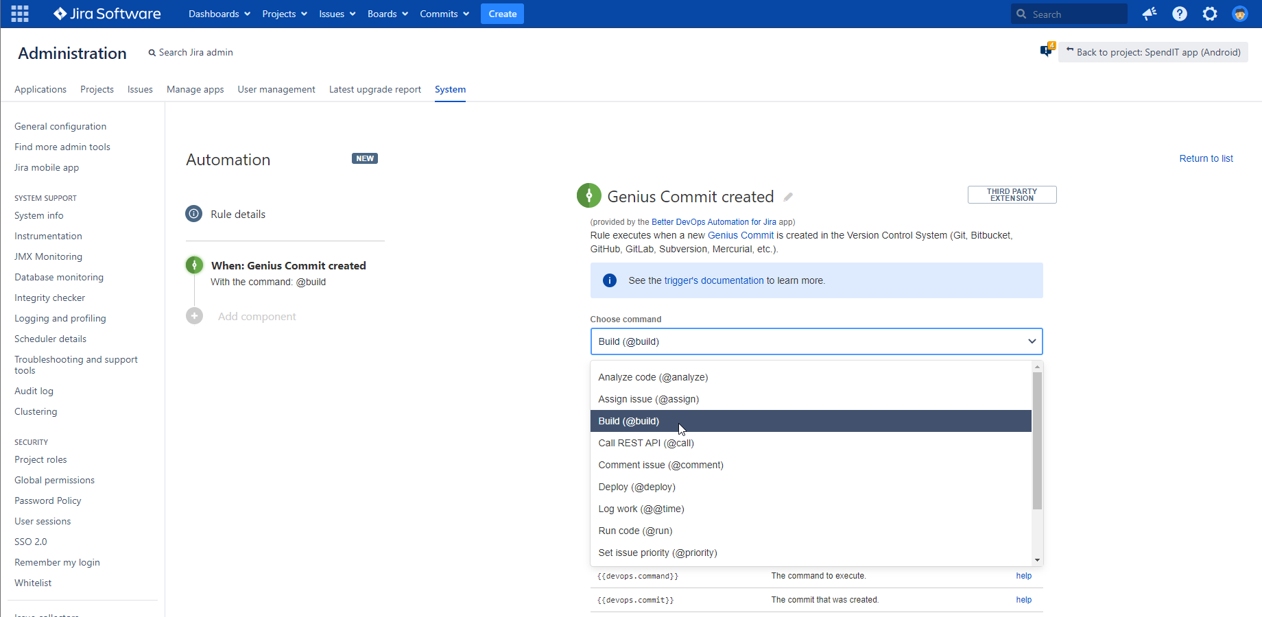Screen dimensions: 1262x617
Task: Select Assign issue (@assign) option
Action: 811,399
